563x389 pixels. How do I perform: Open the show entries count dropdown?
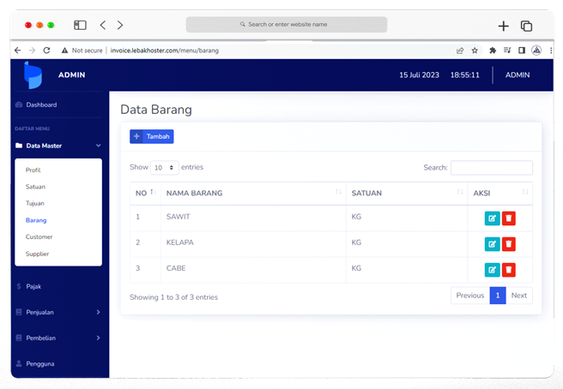(x=165, y=168)
